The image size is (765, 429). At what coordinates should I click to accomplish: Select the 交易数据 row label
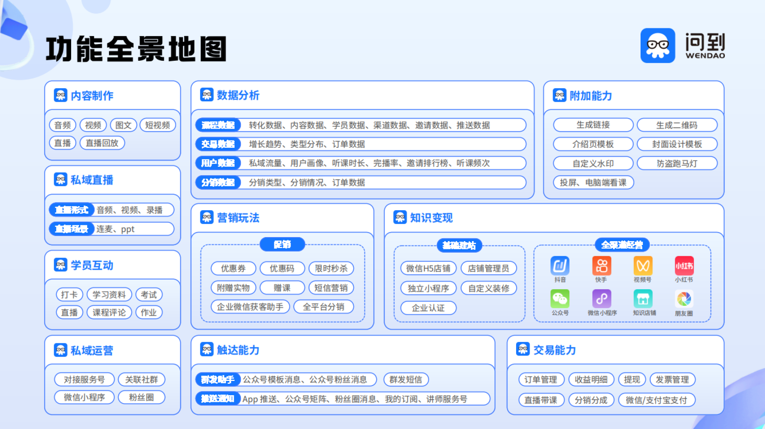click(x=218, y=144)
